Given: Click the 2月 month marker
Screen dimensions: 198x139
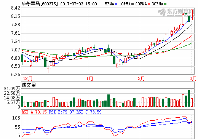Looking at the screenshot, I should (x=141, y=78).
